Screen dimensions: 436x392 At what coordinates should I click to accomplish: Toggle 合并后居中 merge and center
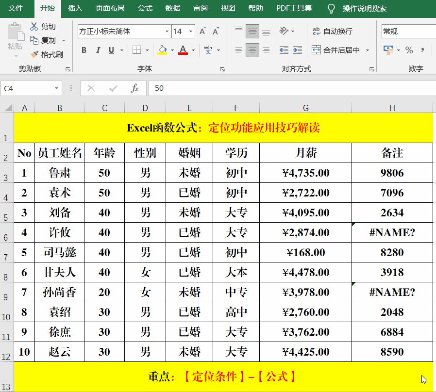[x=335, y=50]
